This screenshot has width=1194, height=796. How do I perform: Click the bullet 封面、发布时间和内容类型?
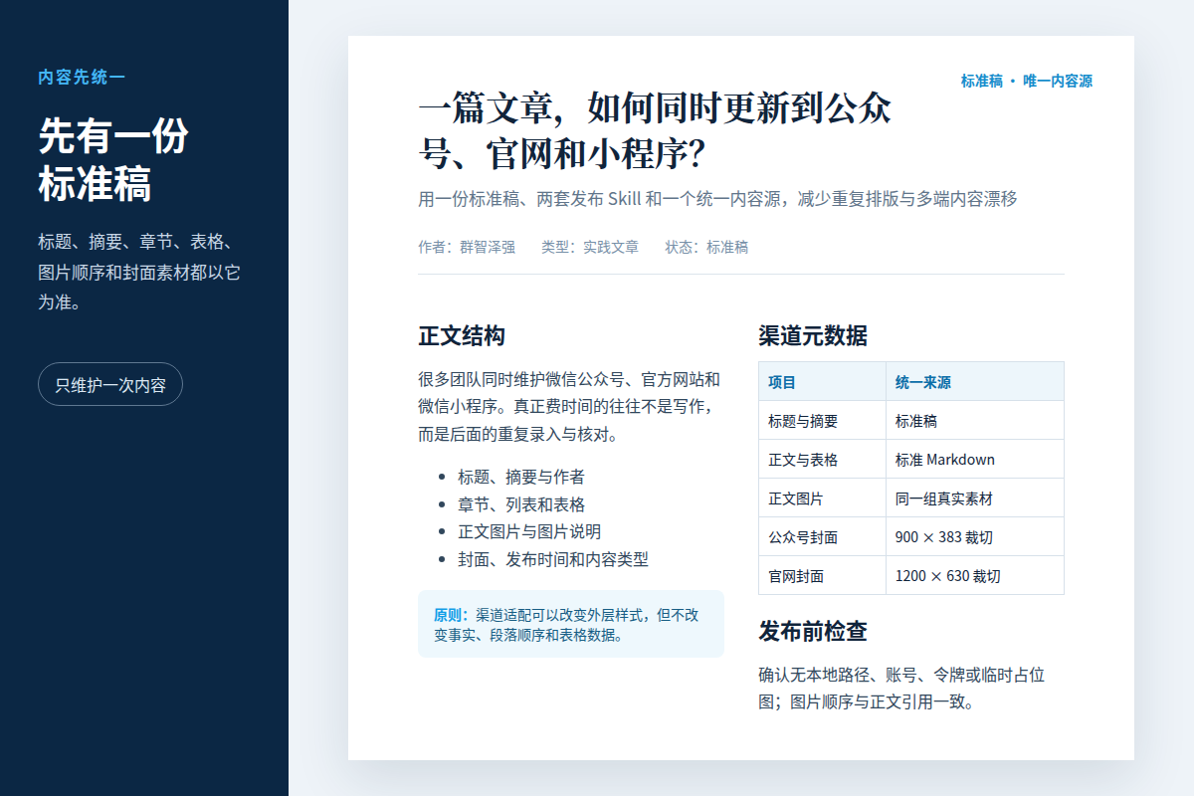(553, 559)
